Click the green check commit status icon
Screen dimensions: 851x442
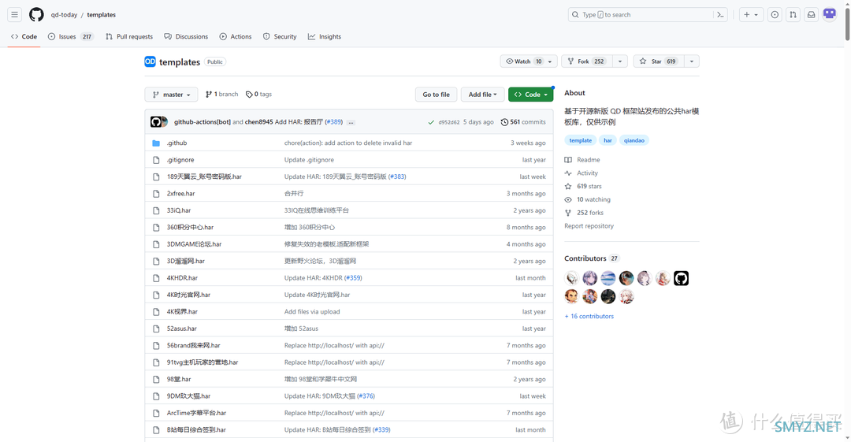pos(431,122)
